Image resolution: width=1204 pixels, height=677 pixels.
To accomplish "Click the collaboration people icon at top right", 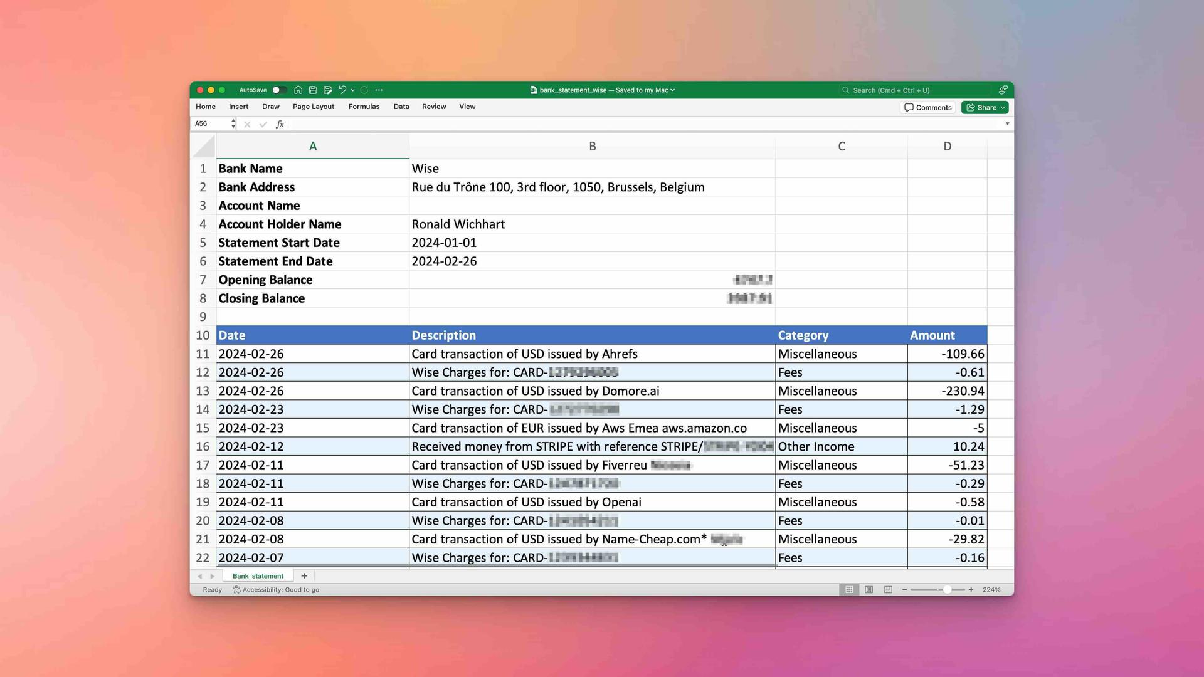I will point(1003,90).
